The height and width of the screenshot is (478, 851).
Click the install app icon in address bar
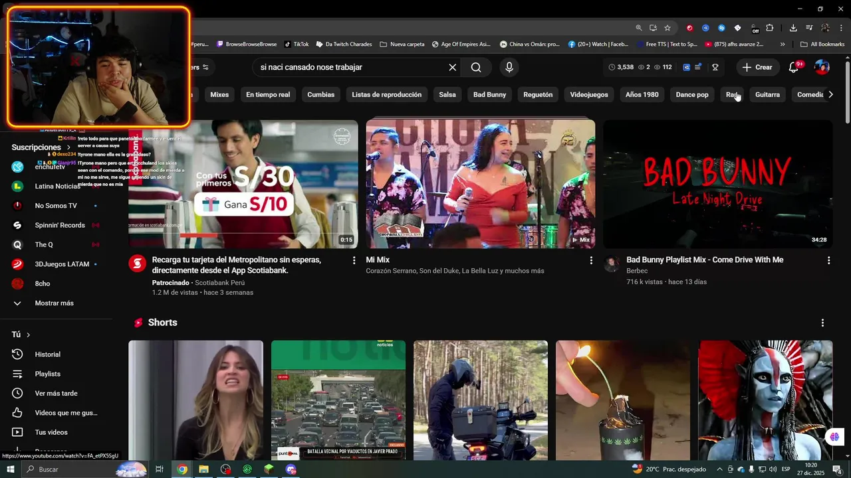(653, 28)
